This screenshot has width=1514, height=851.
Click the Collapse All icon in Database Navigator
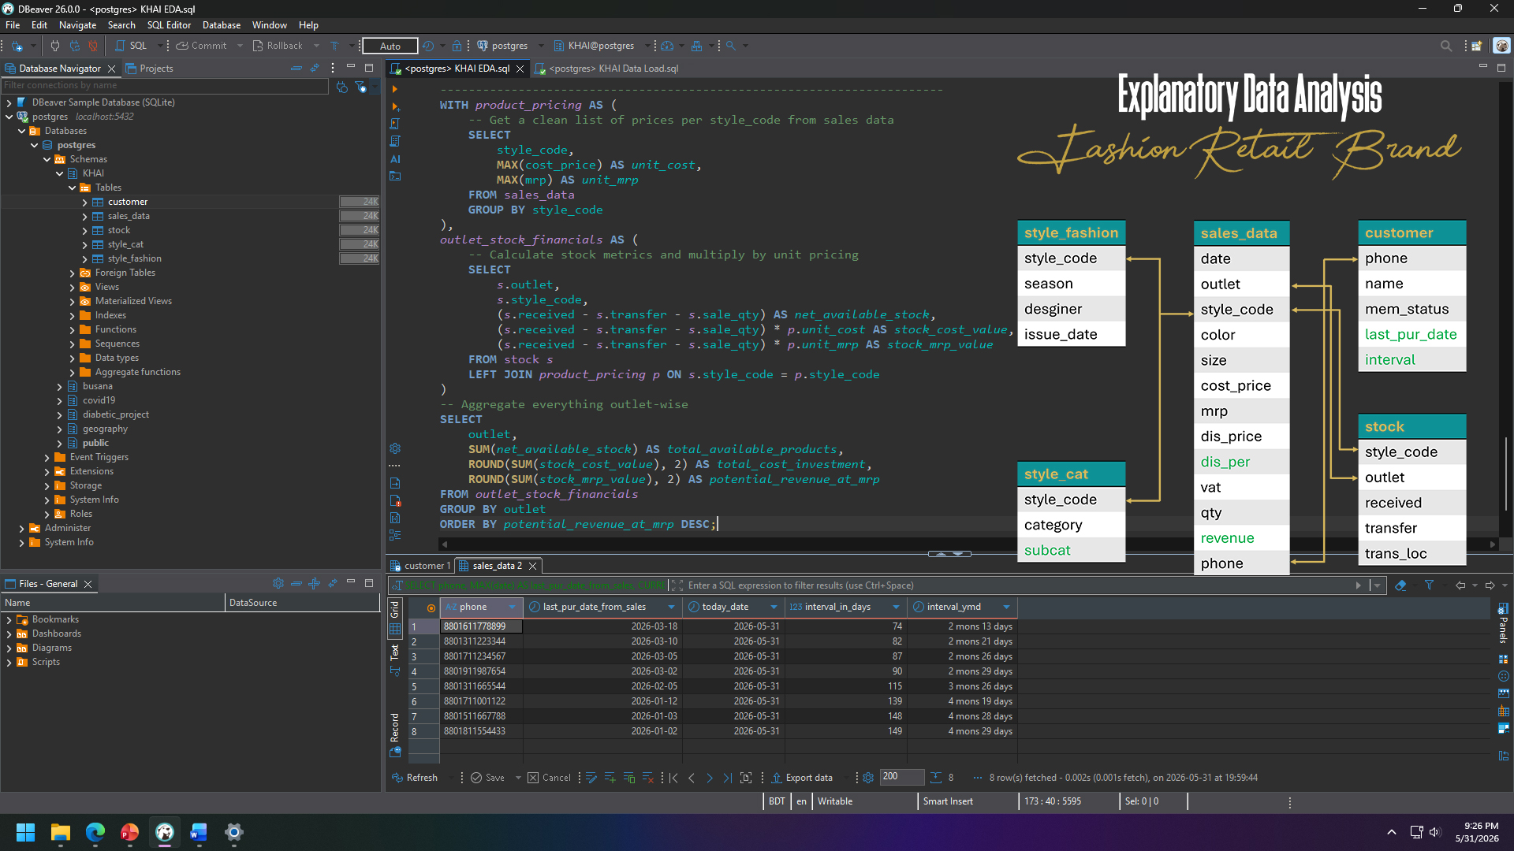(296, 69)
